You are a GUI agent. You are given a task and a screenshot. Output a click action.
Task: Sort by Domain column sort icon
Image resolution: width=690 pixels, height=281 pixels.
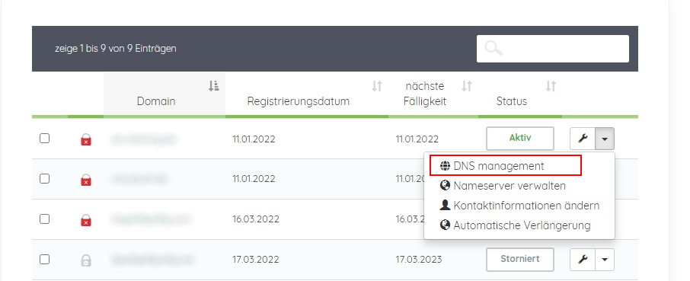coord(214,86)
